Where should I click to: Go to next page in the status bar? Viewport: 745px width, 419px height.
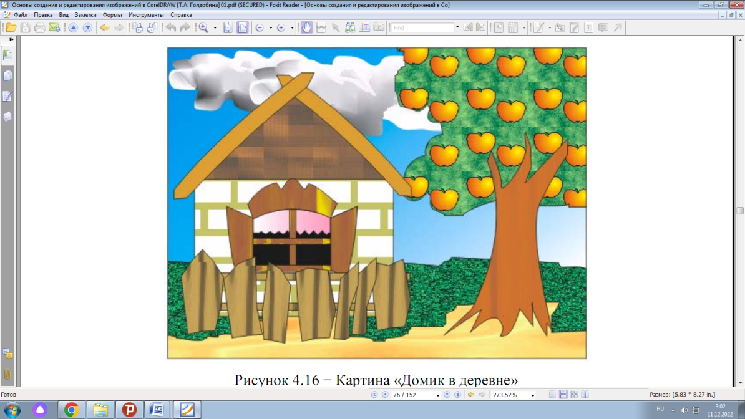(447, 395)
